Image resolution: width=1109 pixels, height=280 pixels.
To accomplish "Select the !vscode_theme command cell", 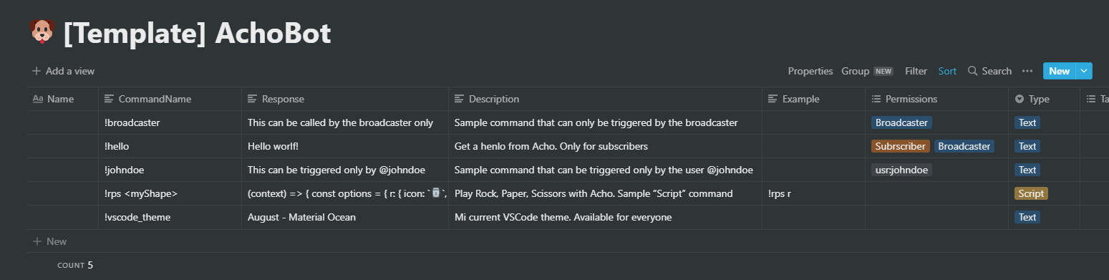I will tap(170, 217).
